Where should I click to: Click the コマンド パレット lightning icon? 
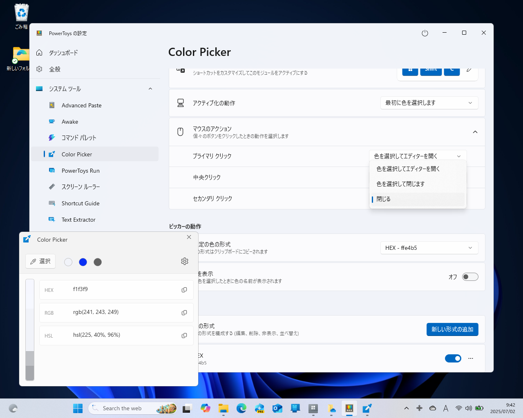tap(52, 138)
